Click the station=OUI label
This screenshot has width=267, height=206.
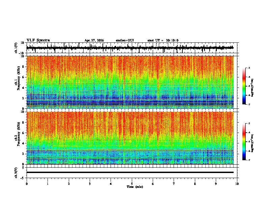tap(125, 40)
